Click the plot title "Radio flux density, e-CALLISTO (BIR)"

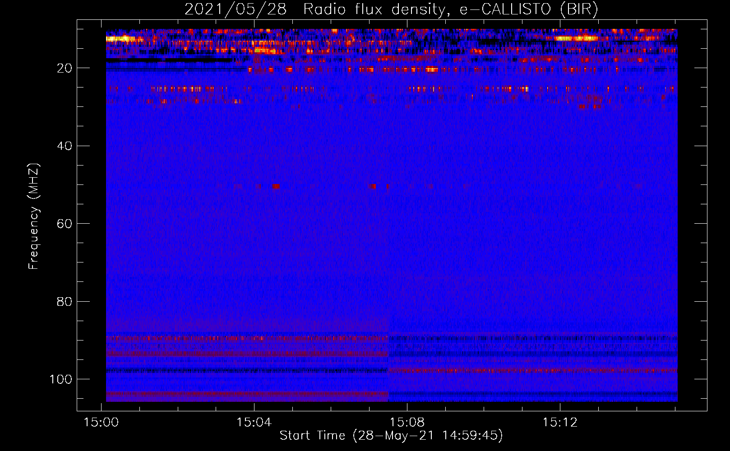(450, 9)
